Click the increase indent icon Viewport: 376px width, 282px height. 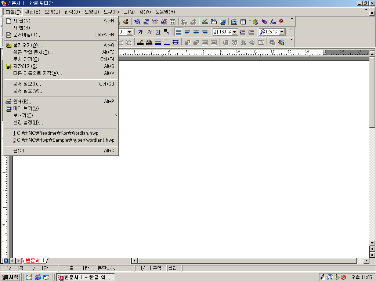pyautogui.click(x=251, y=32)
